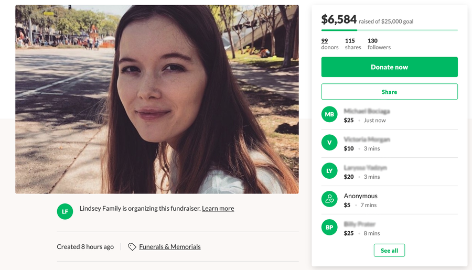This screenshot has height=270, width=472.
Task: Click the fundraising progress bar
Action: pos(389,30)
